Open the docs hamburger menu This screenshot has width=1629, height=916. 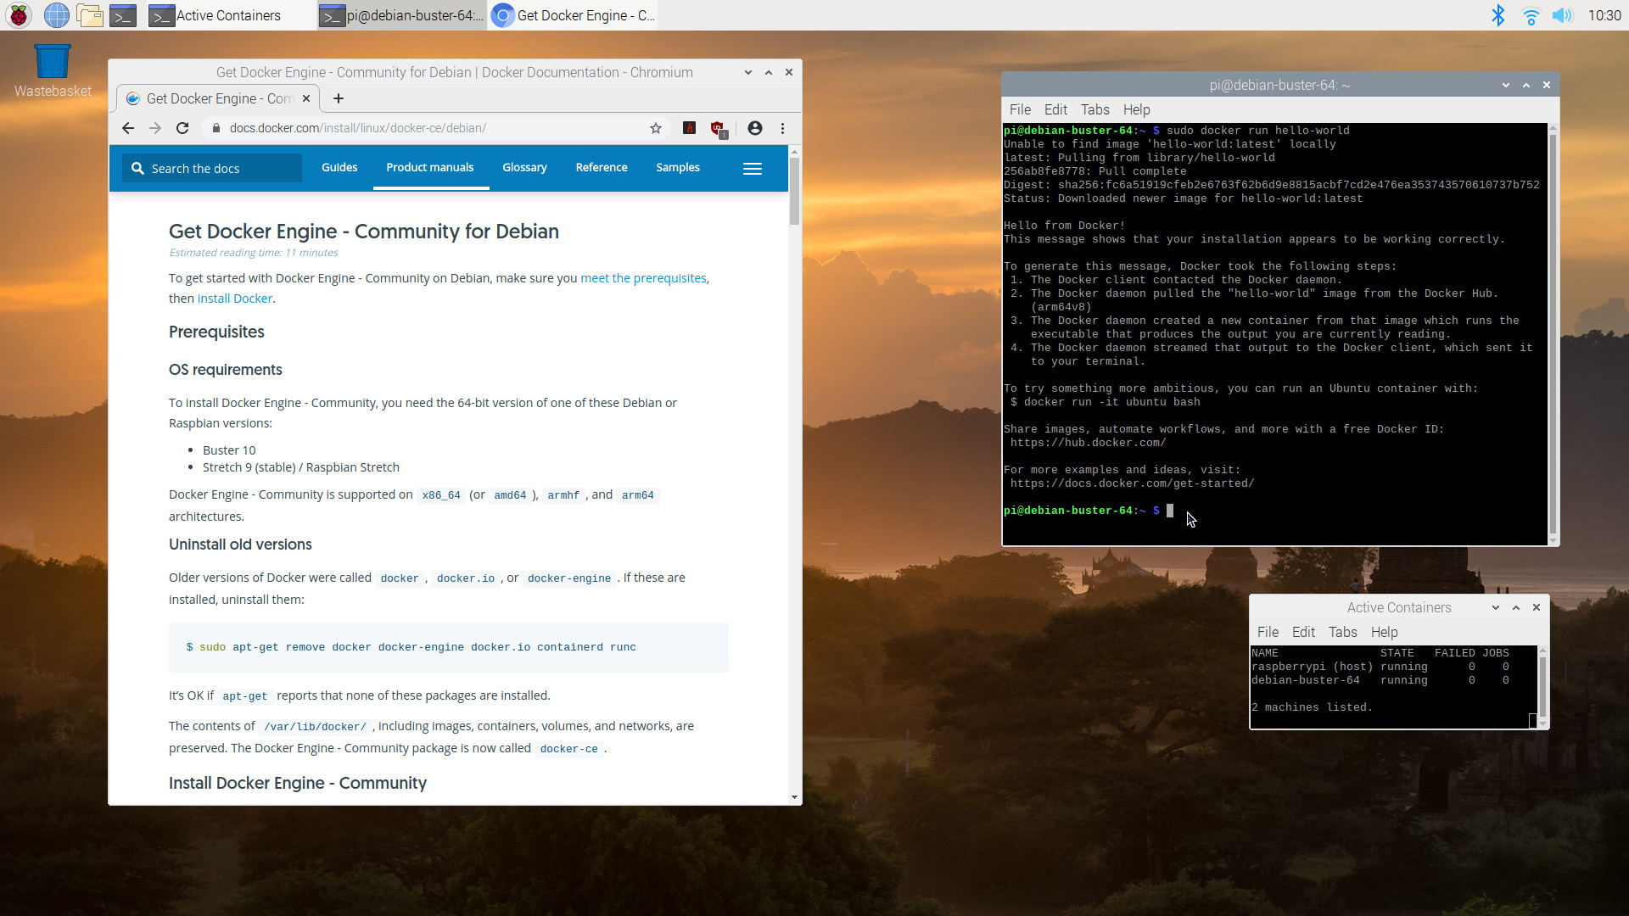[752, 168]
